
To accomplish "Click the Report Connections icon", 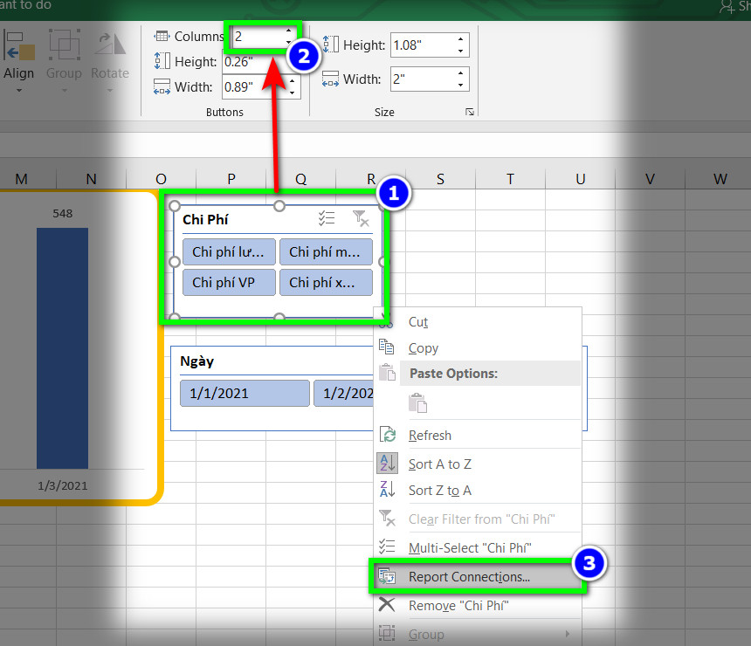I will 387,576.
